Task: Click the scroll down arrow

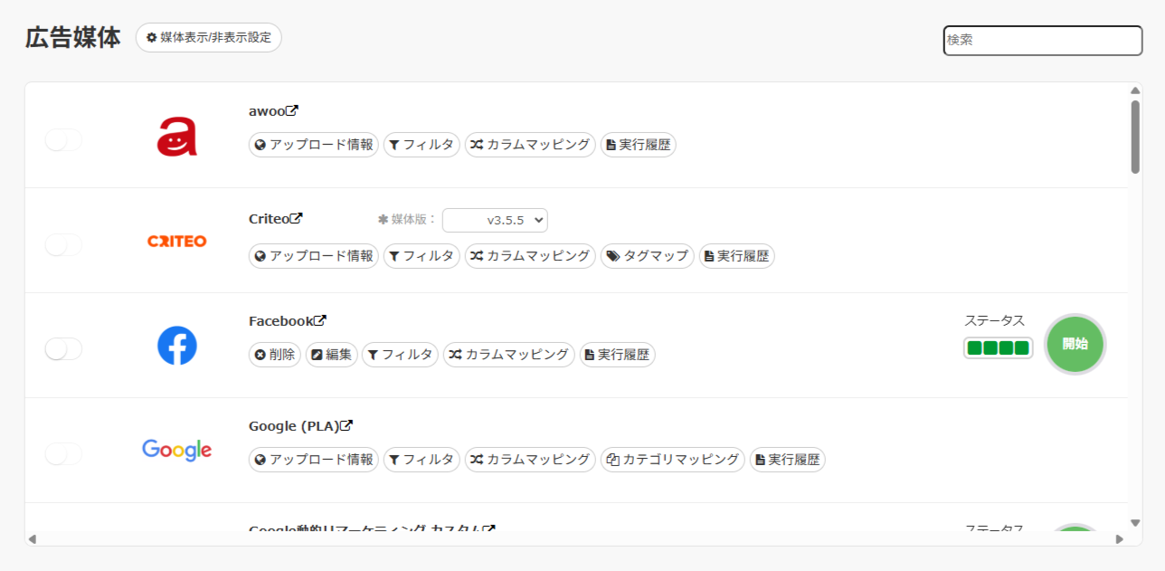Action: 1135,522
